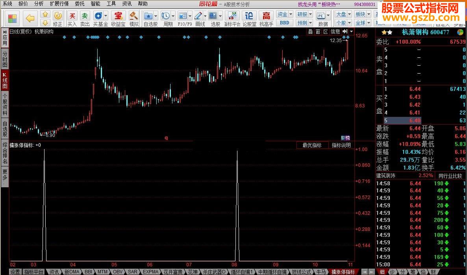Switch to the 综合排名 side tab
The height and width of the screenshot is (275, 467).
[x=5, y=153]
